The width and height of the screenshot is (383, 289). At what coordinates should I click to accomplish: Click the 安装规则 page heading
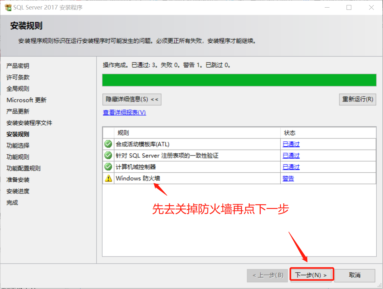coord(26,26)
